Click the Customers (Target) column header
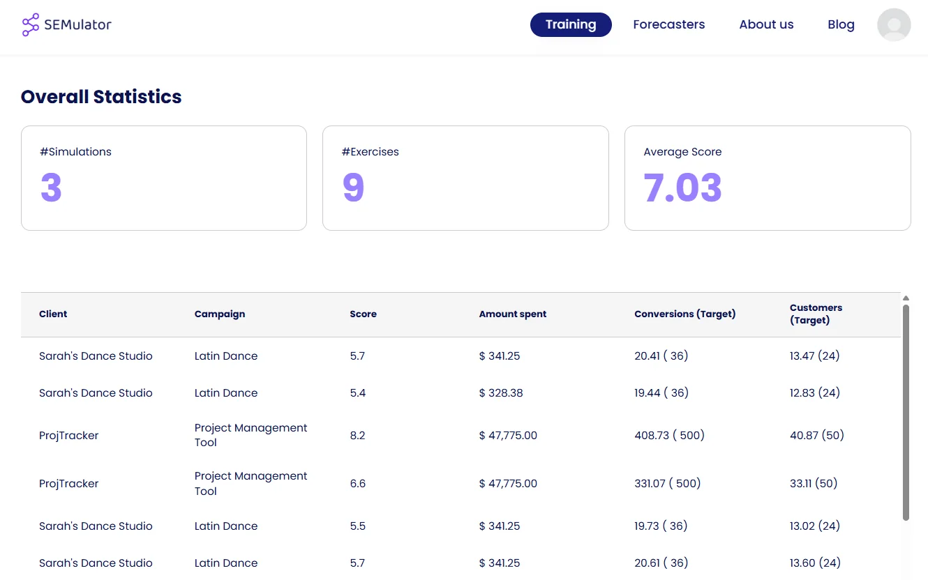The height and width of the screenshot is (580, 928). point(816,314)
